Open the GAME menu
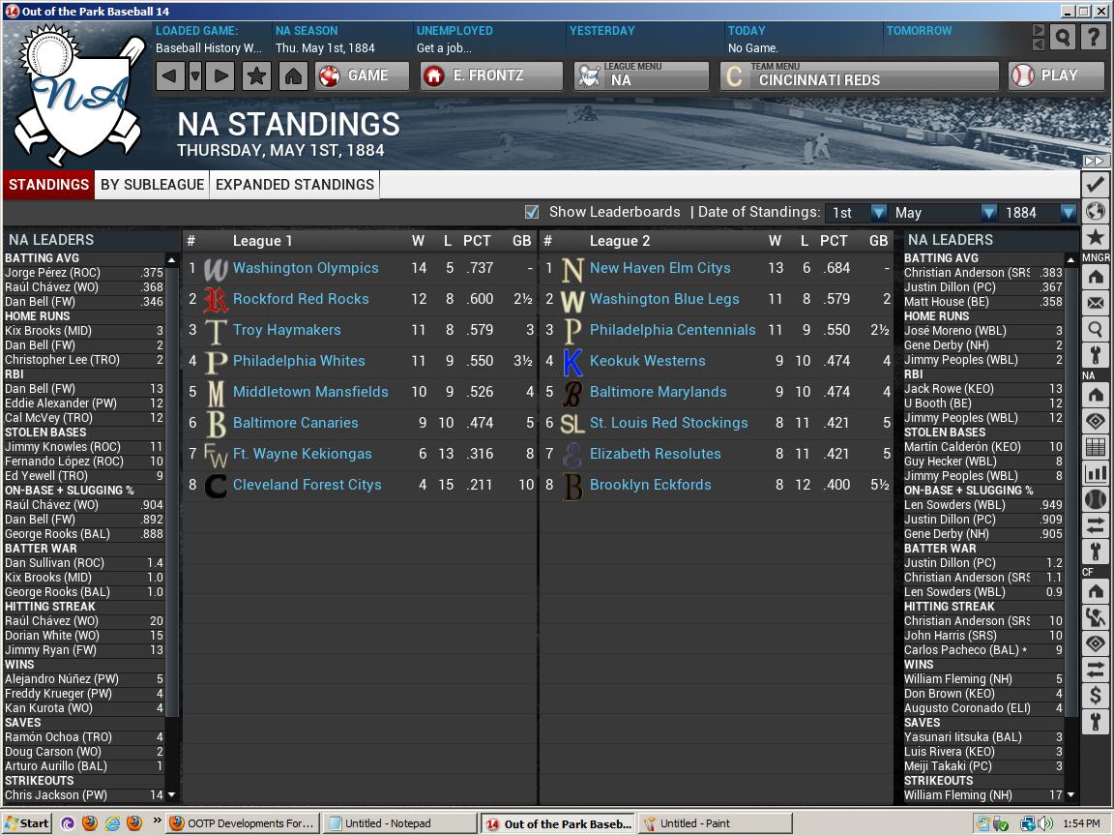This screenshot has width=1114, height=836. [363, 75]
